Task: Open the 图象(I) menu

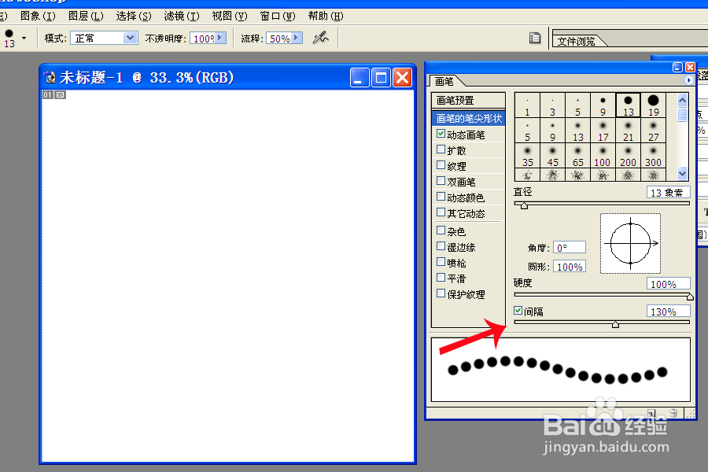Action: point(39,17)
